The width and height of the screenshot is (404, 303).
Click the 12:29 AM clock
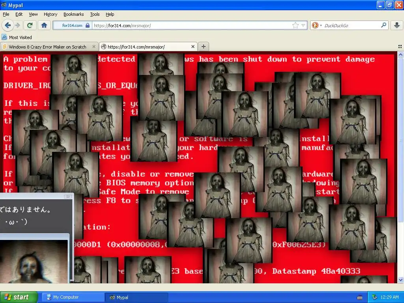pos(389,297)
